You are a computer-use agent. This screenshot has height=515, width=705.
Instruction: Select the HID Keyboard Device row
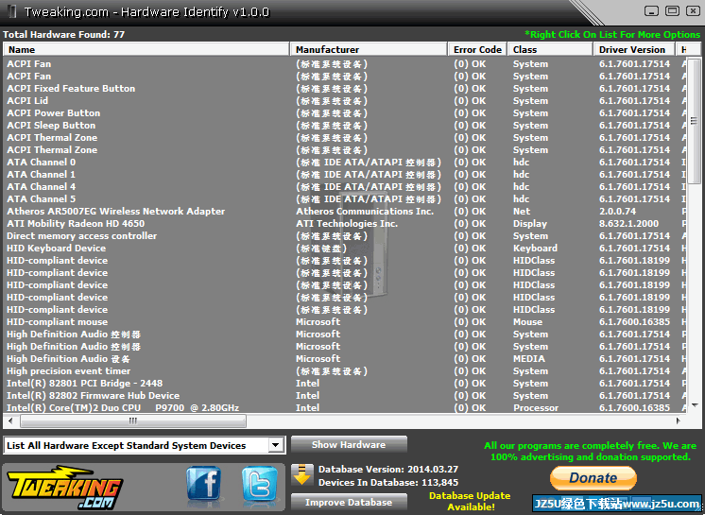coord(345,249)
